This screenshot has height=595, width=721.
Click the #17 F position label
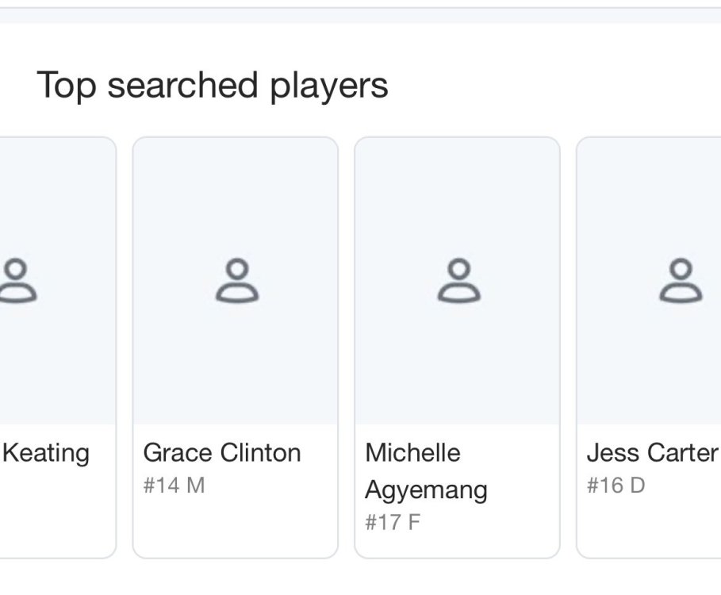click(393, 523)
